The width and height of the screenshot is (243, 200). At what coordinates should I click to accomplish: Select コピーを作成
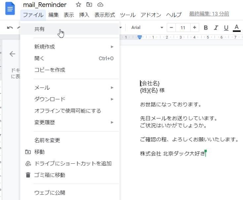pyautogui.click(x=70, y=70)
